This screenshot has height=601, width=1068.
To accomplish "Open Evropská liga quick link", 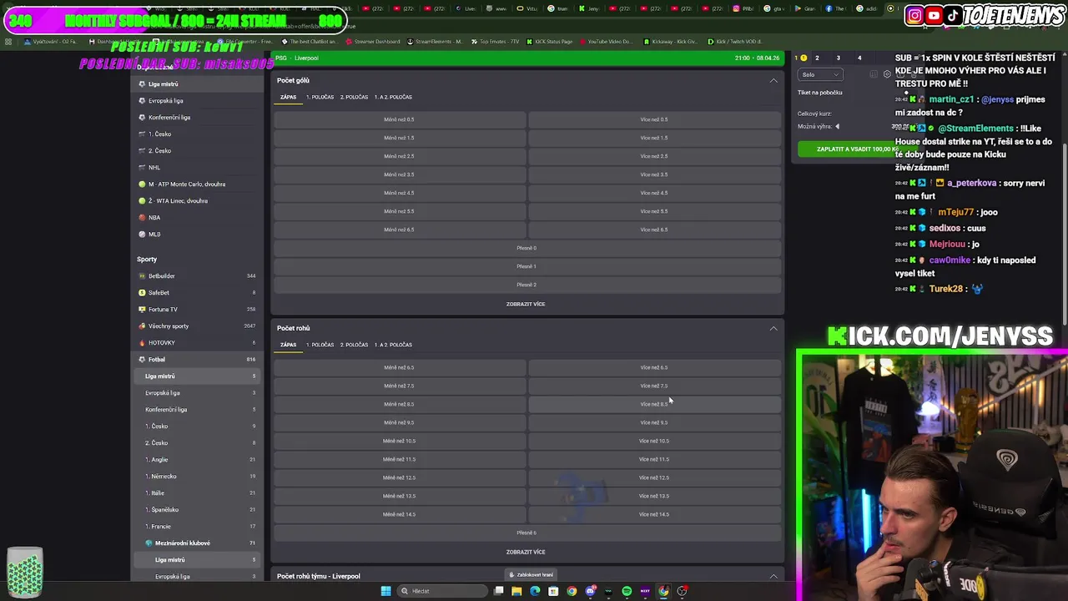I will point(197,100).
